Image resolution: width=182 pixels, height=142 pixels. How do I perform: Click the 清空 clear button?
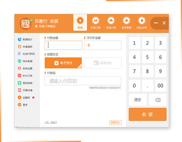pyautogui.click(x=138, y=100)
